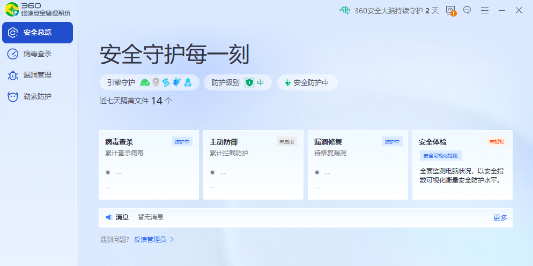The height and width of the screenshot is (266, 533).
Task: Click the 暂无消息 text
Action: tap(151, 217)
